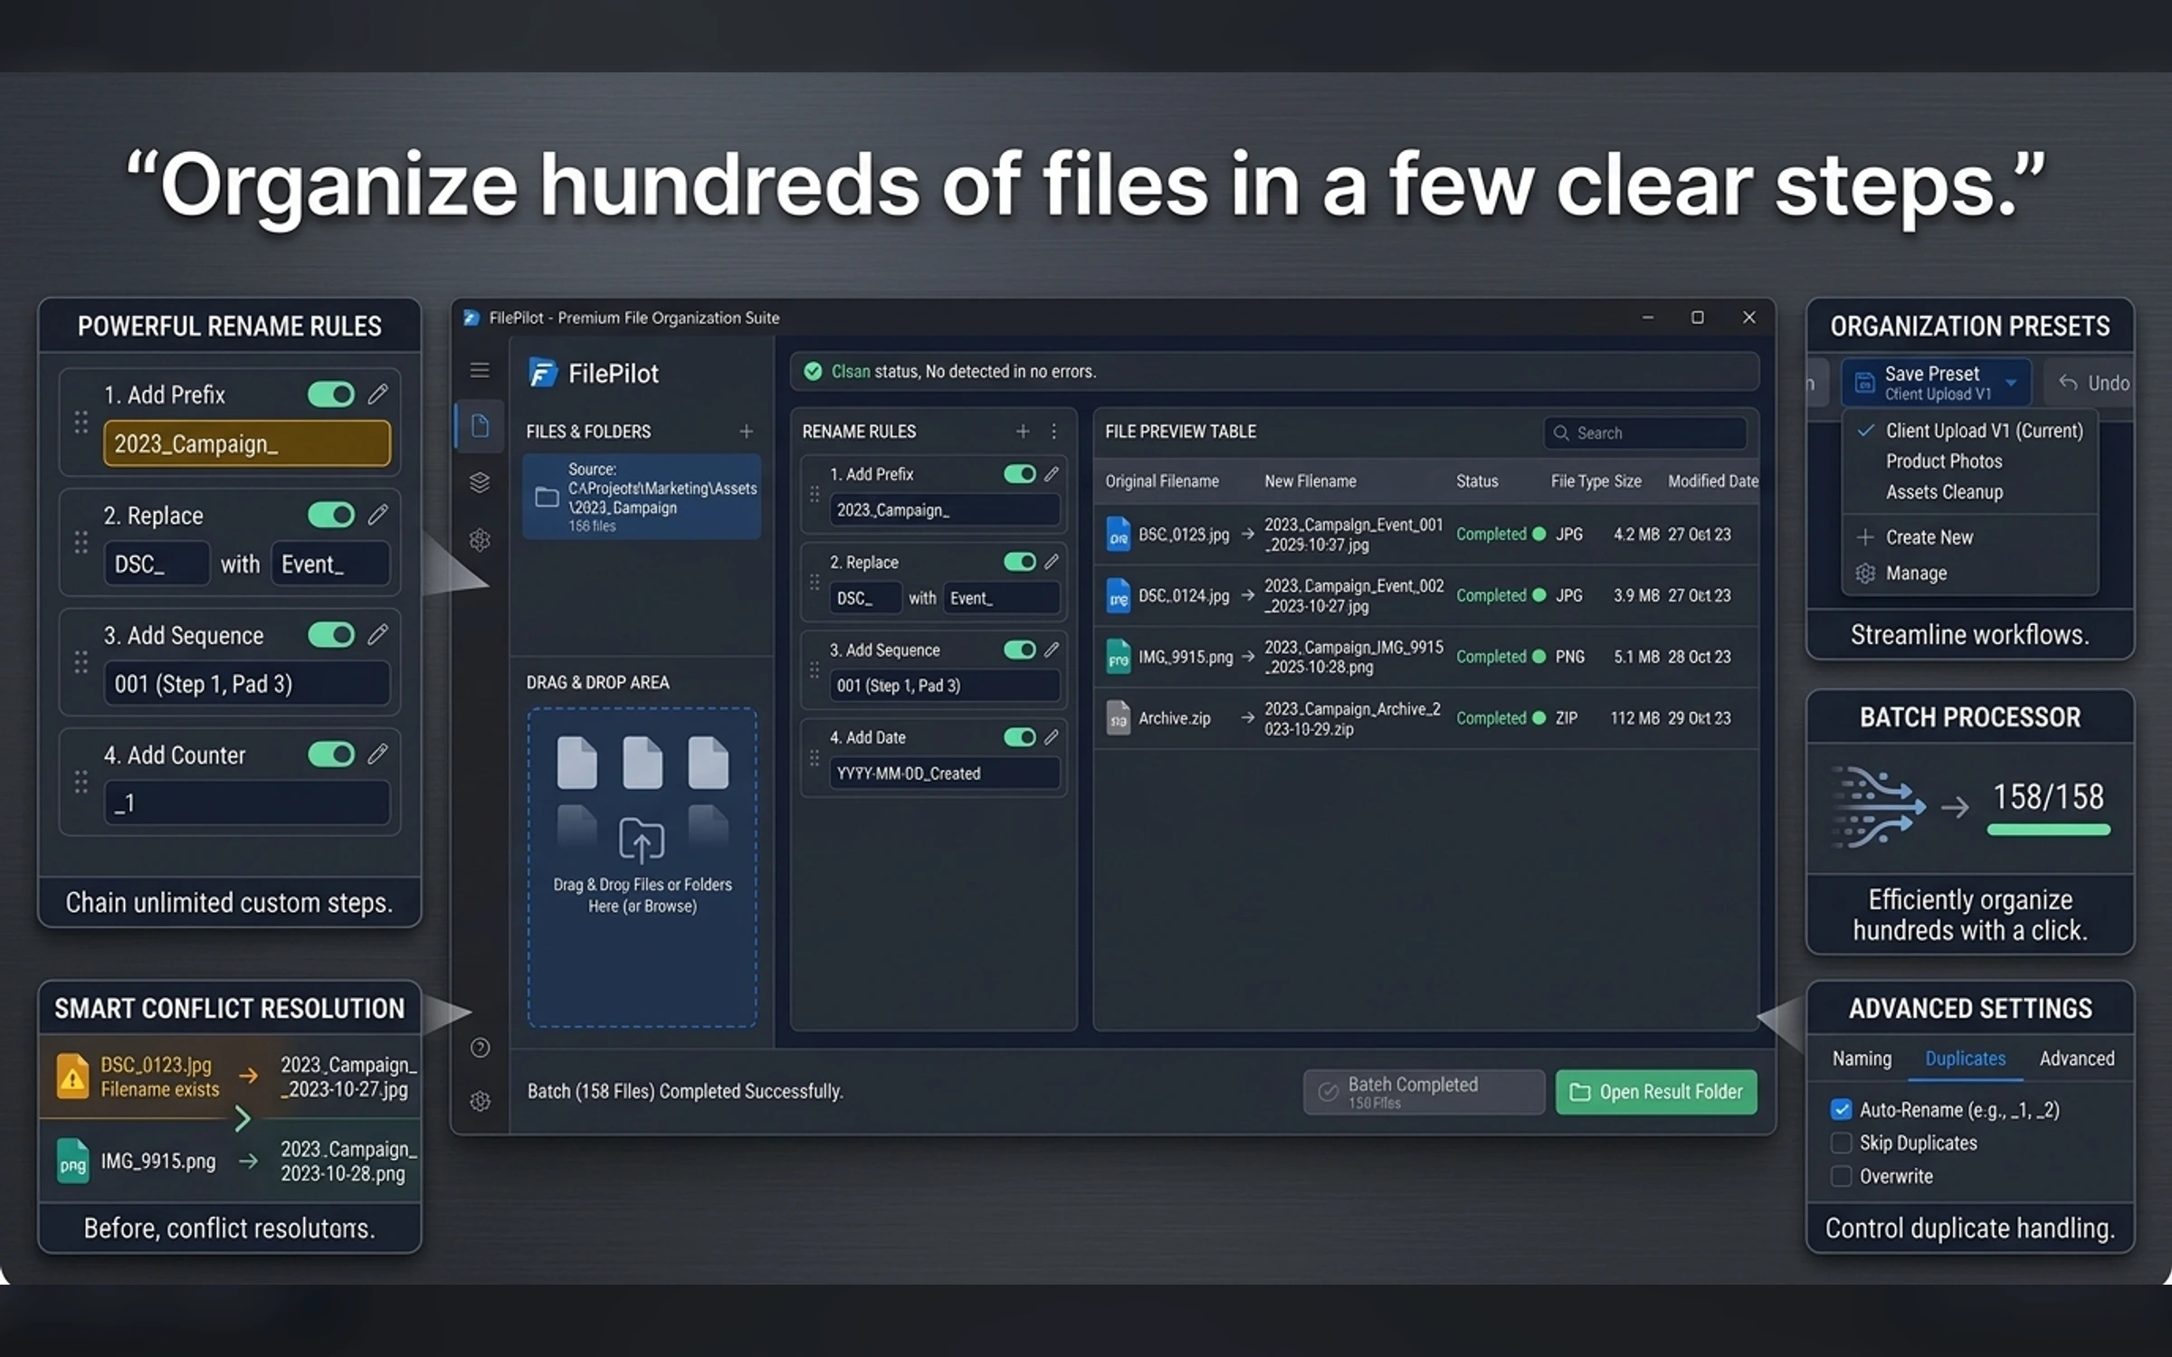The height and width of the screenshot is (1357, 2172).
Task: Click the JPG file icon for DSC_0124.jpg row
Action: tap(1119, 596)
